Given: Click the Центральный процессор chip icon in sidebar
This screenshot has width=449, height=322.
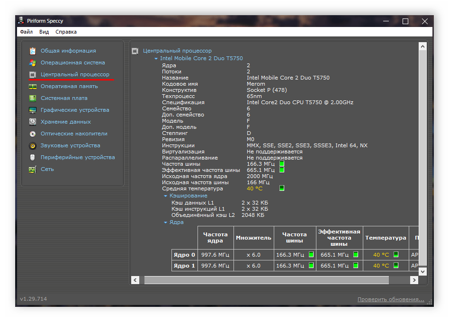Looking at the screenshot, I should pos(33,75).
